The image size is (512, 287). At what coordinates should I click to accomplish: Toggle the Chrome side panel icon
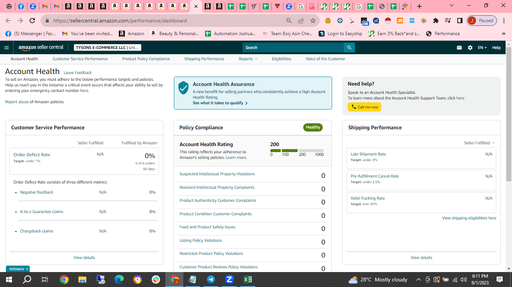click(460, 21)
